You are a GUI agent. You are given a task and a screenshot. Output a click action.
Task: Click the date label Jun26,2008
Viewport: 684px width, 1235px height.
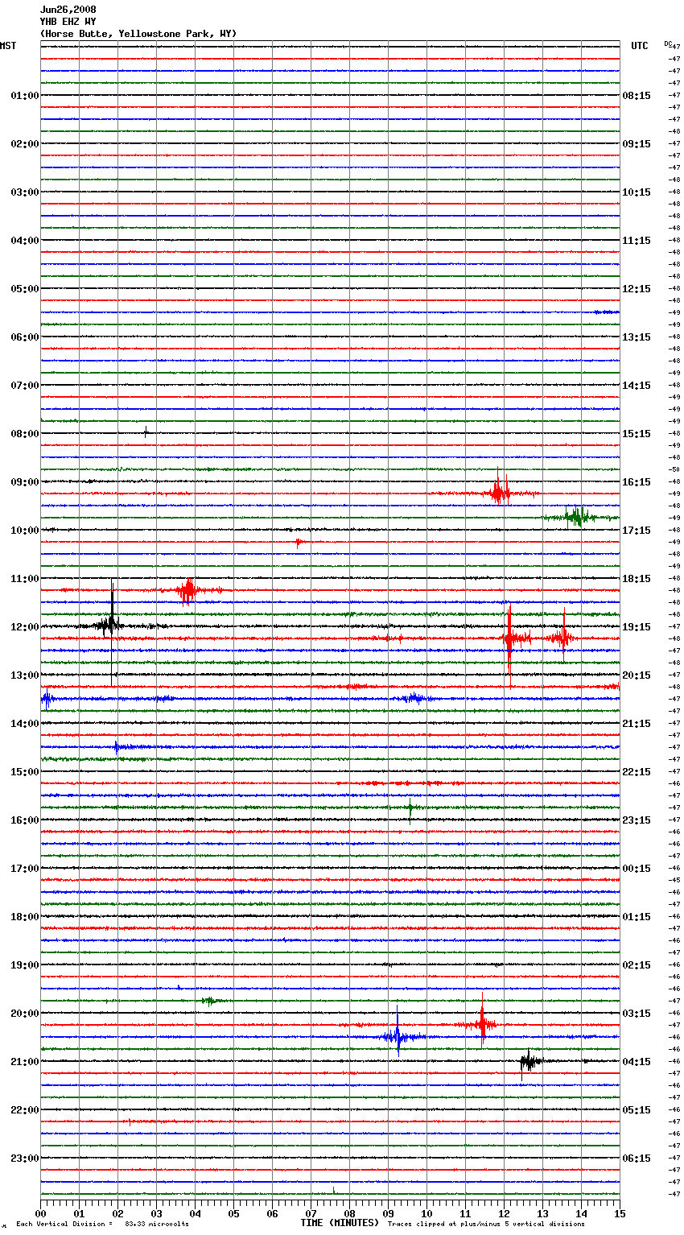pyautogui.click(x=68, y=10)
